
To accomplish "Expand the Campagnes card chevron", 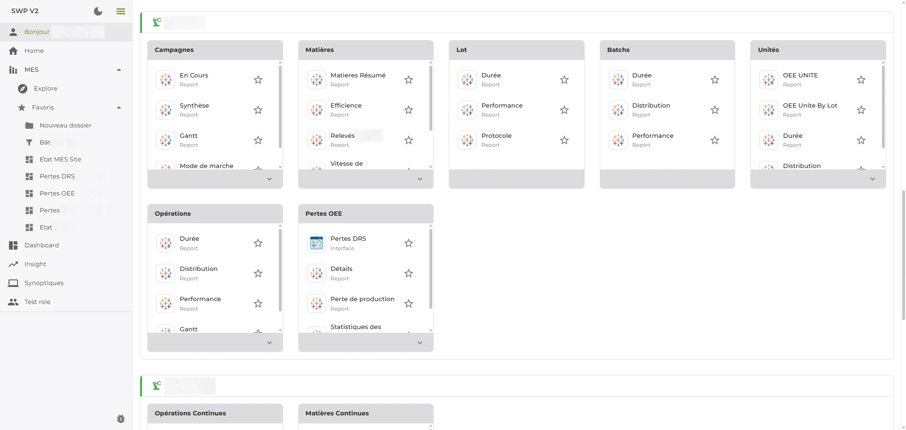I will click(x=269, y=179).
